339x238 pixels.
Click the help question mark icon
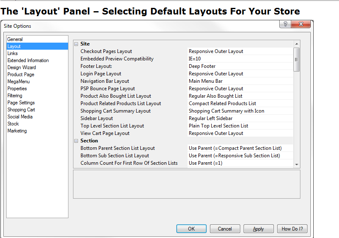(285, 24)
